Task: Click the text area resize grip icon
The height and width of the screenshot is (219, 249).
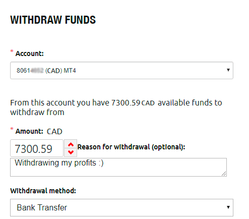Action: click(x=224, y=174)
